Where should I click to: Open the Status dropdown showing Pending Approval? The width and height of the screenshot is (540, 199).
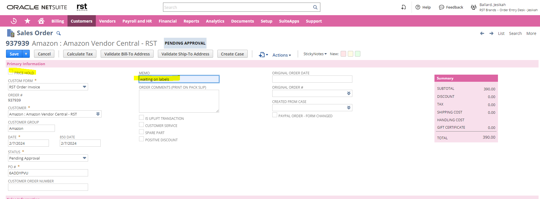[84, 158]
